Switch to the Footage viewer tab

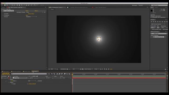(79, 7)
